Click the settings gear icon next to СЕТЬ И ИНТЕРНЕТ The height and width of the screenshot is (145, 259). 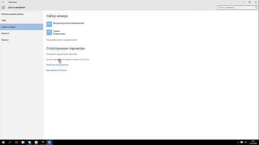(x=3, y=8)
